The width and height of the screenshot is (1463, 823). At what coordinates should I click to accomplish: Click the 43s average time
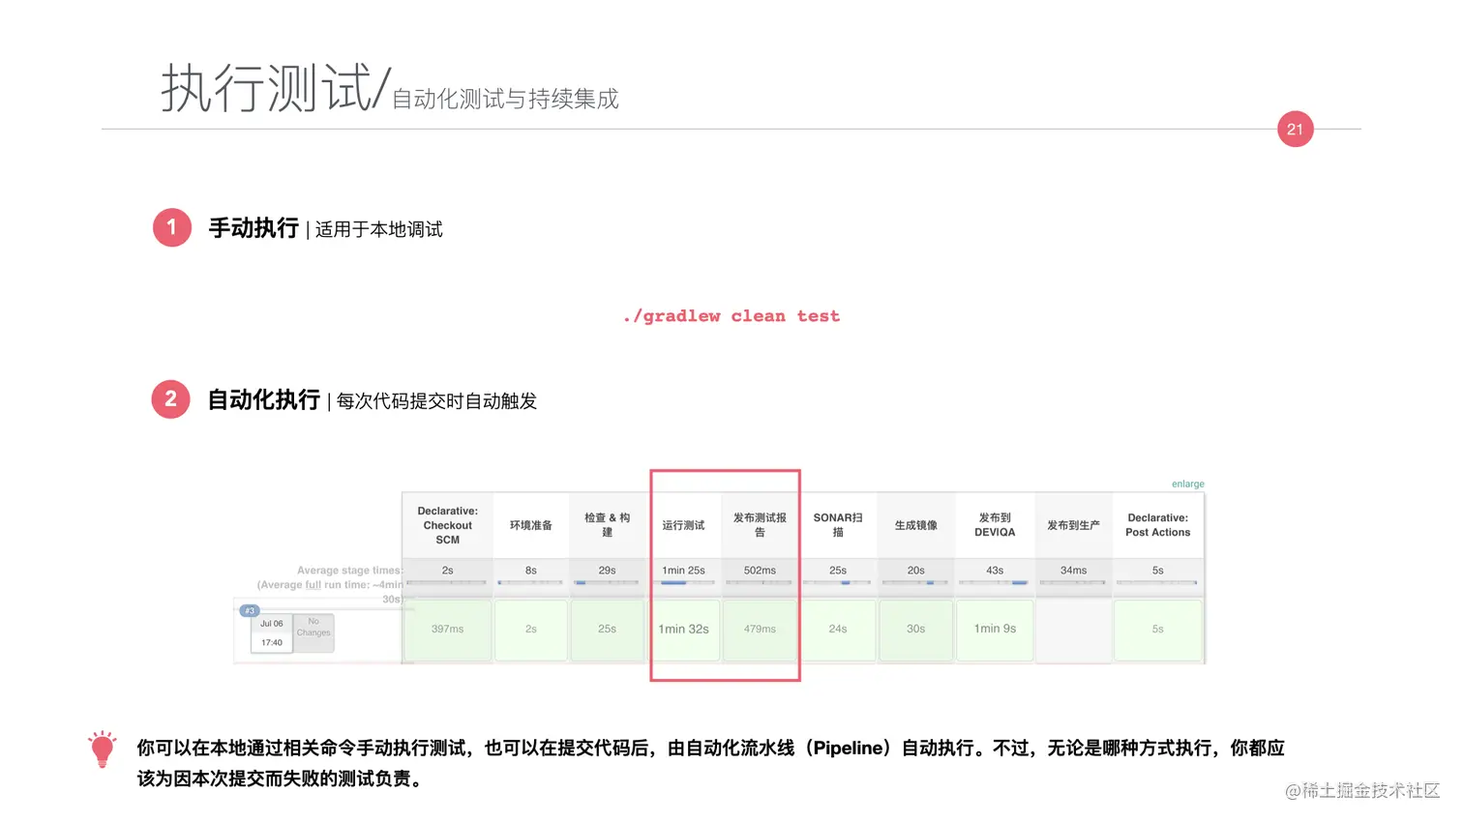(x=995, y=571)
